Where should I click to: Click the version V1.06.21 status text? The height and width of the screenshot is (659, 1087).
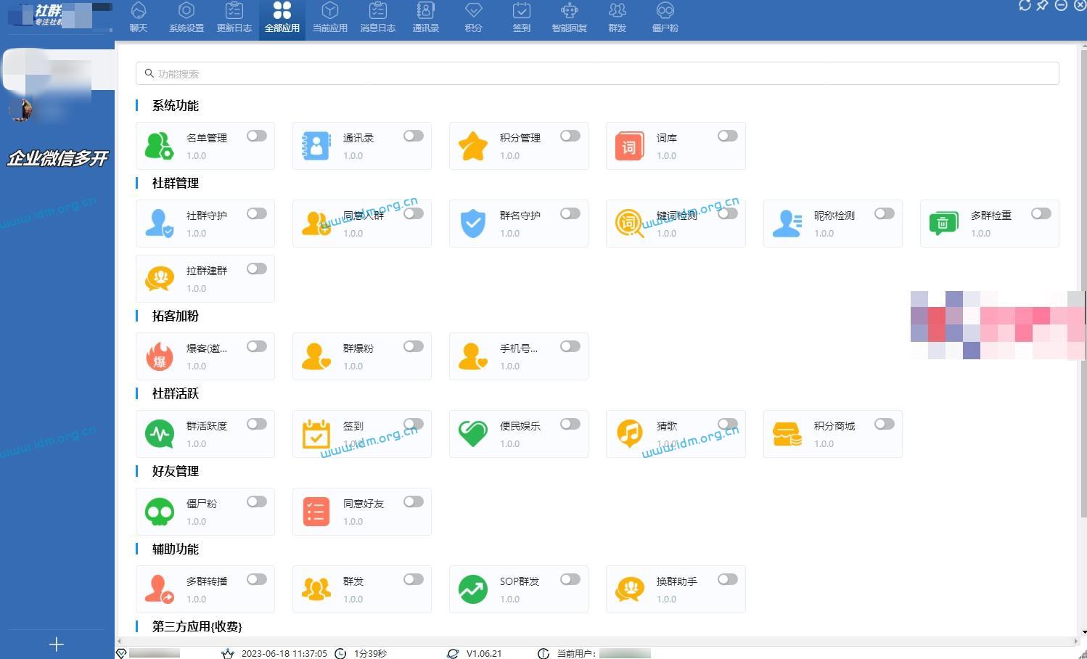pos(484,653)
